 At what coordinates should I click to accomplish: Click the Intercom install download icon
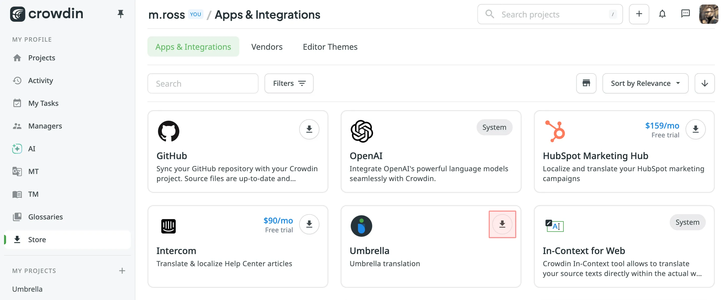pyautogui.click(x=309, y=224)
